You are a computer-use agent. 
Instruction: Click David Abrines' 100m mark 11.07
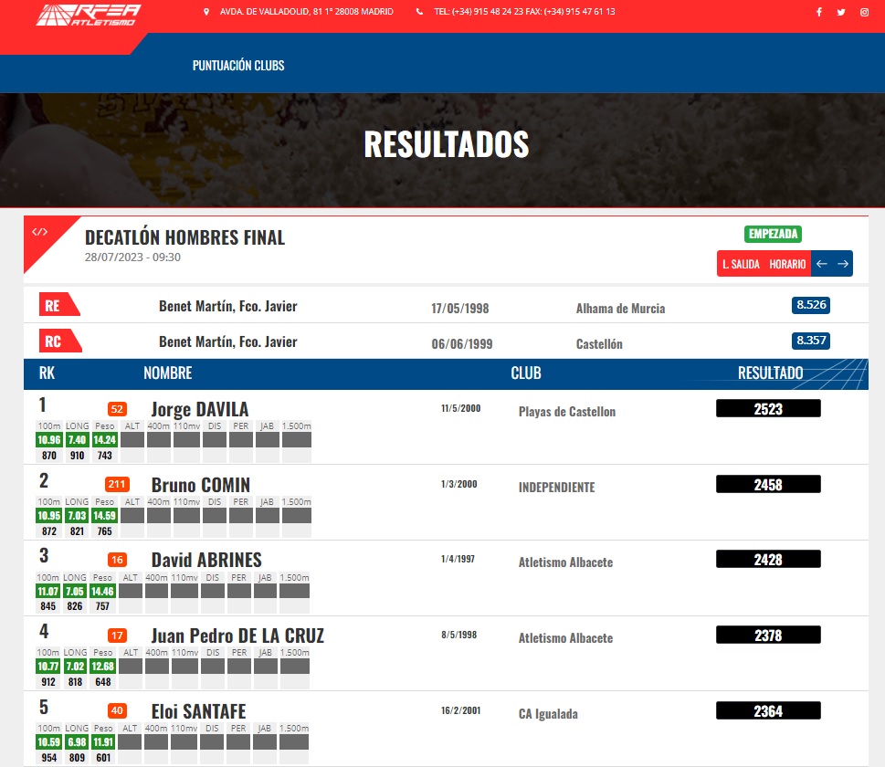point(48,591)
